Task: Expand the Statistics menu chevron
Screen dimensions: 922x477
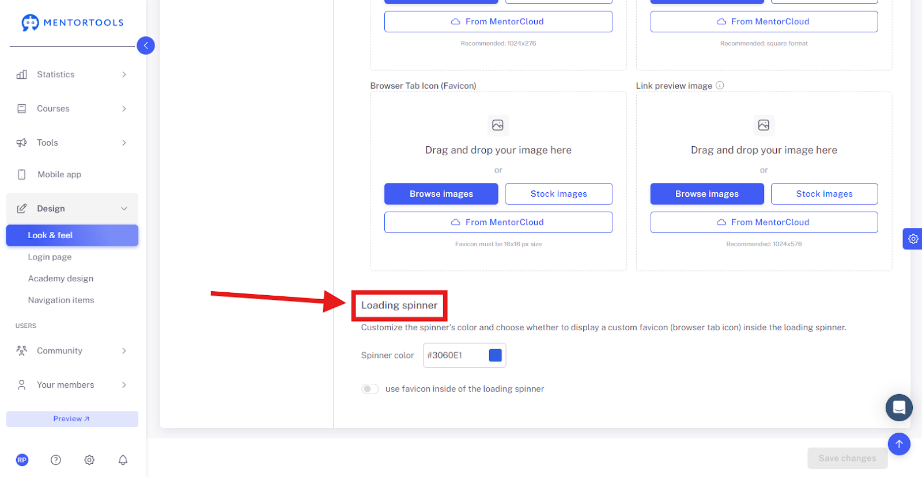Action: click(x=124, y=74)
